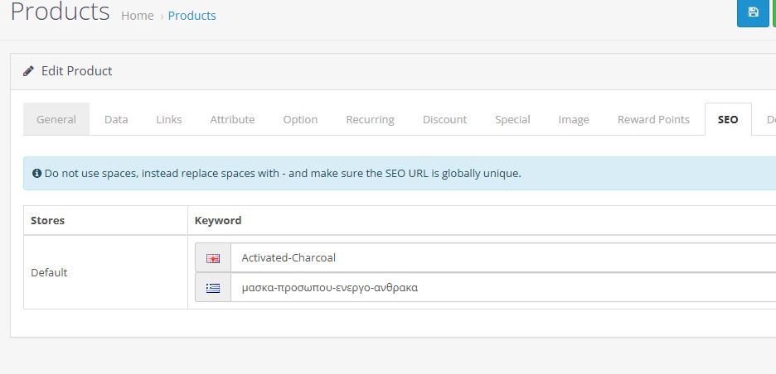Viewport: 776px width, 374px height.
Task: Switch to the Discount tab
Action: 444,119
